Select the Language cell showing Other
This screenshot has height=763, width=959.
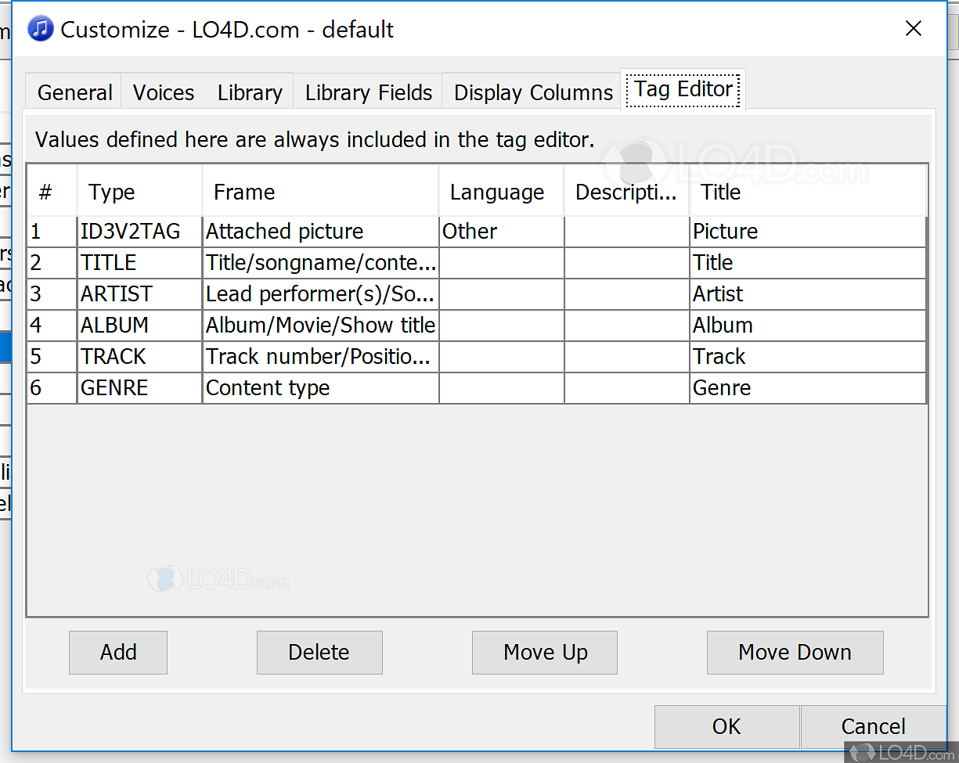(501, 232)
